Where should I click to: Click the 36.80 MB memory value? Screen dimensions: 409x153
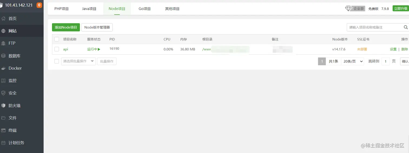pos(188,49)
